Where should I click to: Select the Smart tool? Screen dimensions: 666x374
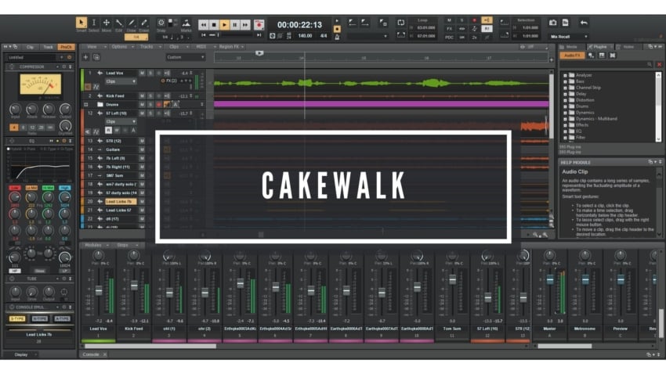(x=81, y=23)
